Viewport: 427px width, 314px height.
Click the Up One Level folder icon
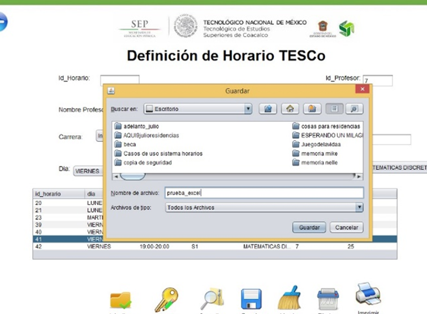[268, 109]
